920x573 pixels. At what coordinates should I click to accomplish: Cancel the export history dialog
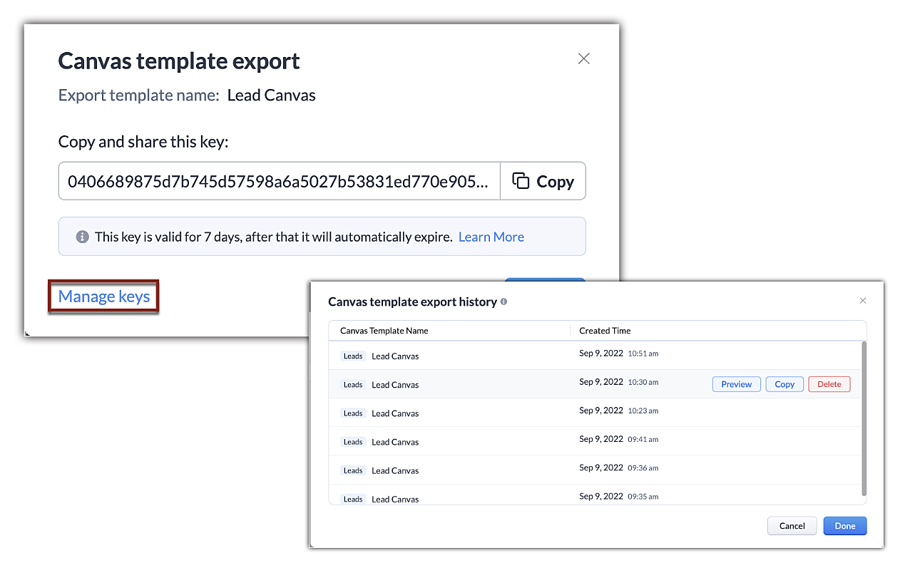(792, 526)
